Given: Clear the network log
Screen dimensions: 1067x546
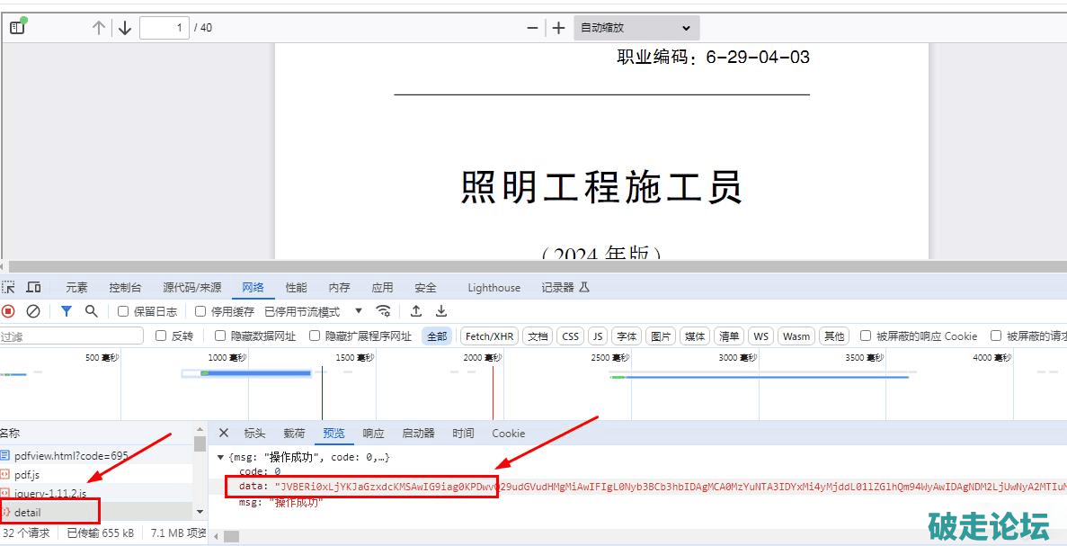Looking at the screenshot, I should [33, 311].
